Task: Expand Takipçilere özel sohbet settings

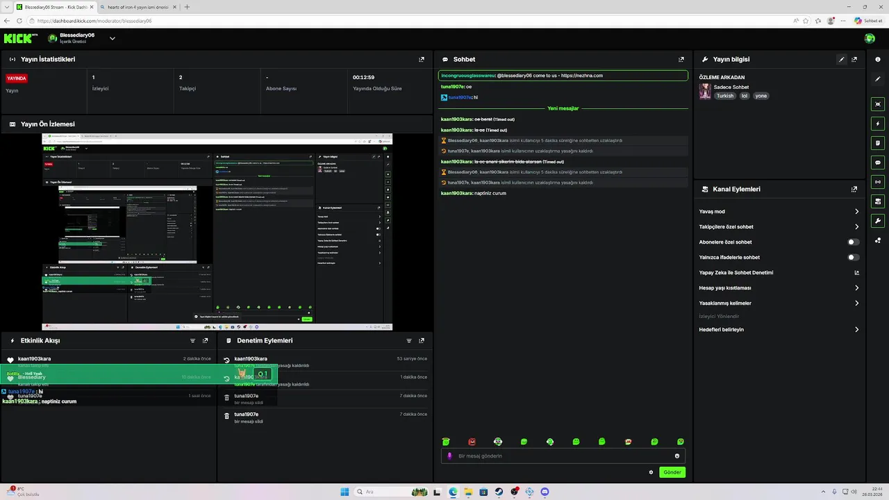Action: (856, 227)
